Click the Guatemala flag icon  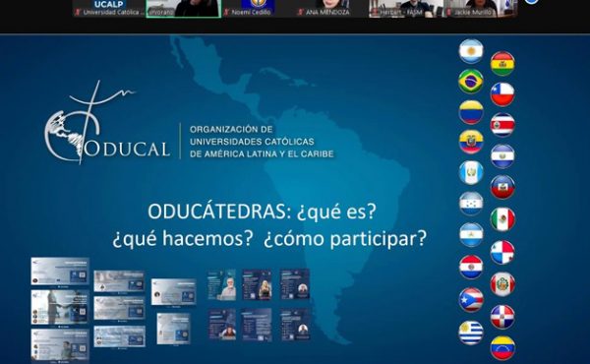(x=471, y=172)
